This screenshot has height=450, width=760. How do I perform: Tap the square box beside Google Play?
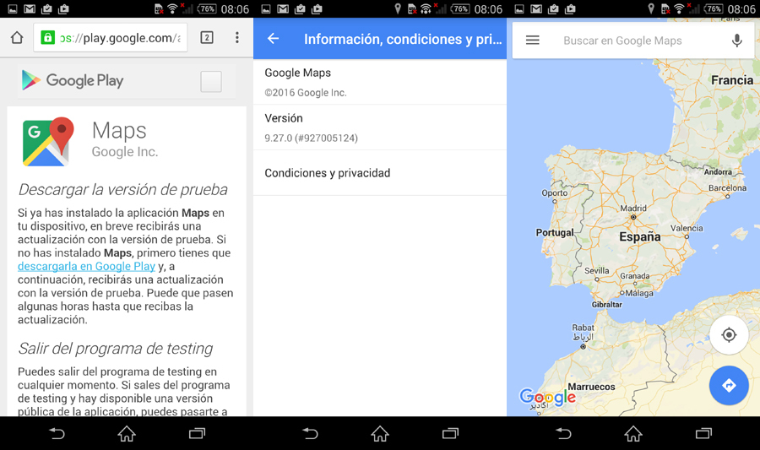coord(211,81)
